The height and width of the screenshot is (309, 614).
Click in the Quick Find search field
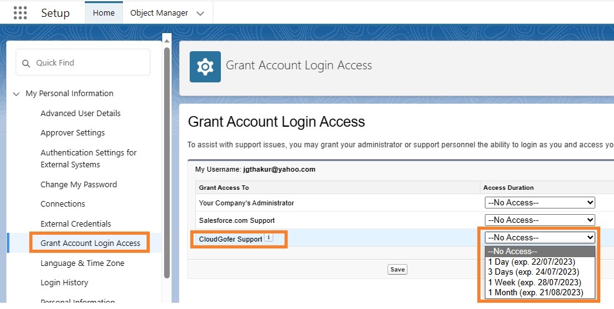click(x=83, y=62)
